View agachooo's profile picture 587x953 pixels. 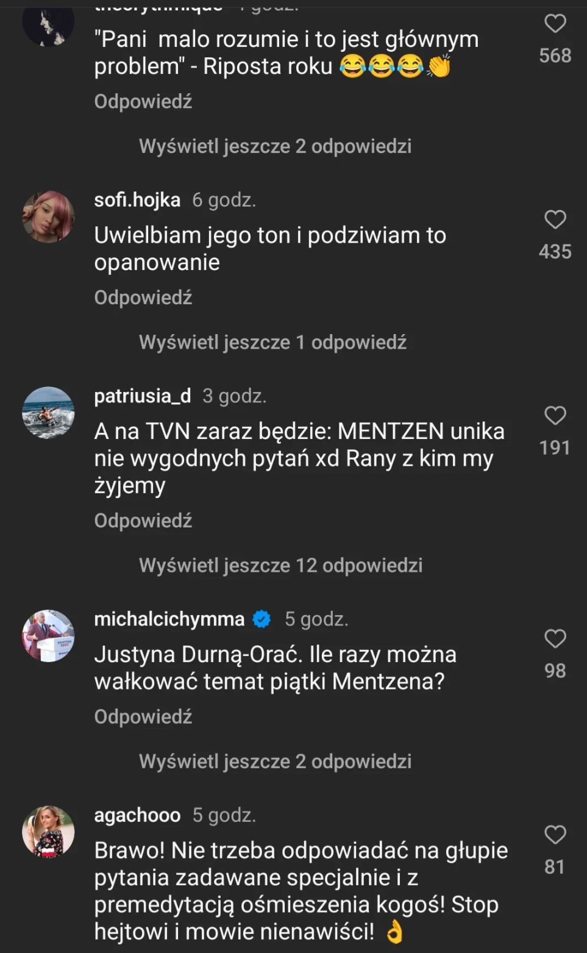tap(48, 832)
